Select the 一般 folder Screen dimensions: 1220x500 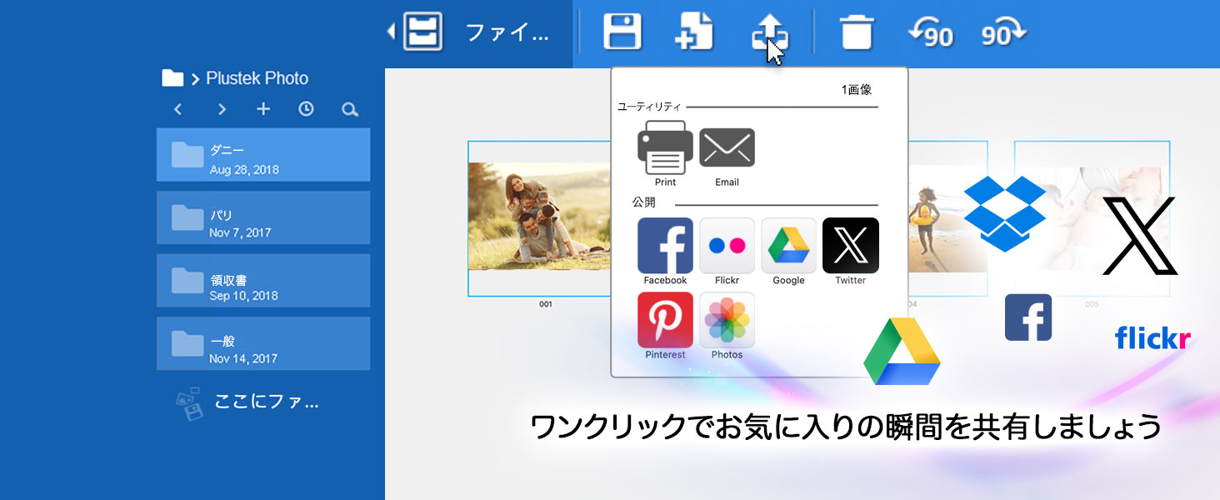click(263, 343)
